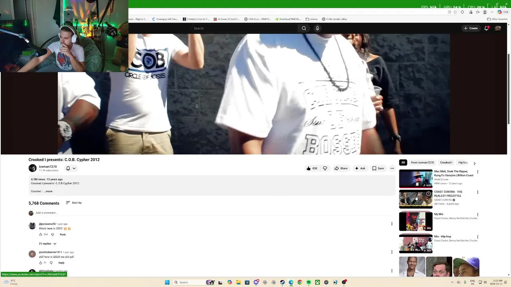Select the Crooked I chip
The width and height of the screenshot is (511, 287).
(446, 163)
